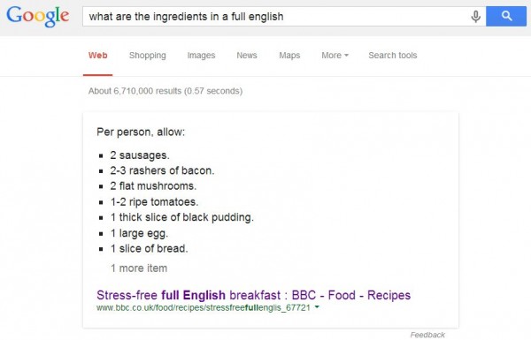Open Stress-free full English breakfast BBC link

253,295
